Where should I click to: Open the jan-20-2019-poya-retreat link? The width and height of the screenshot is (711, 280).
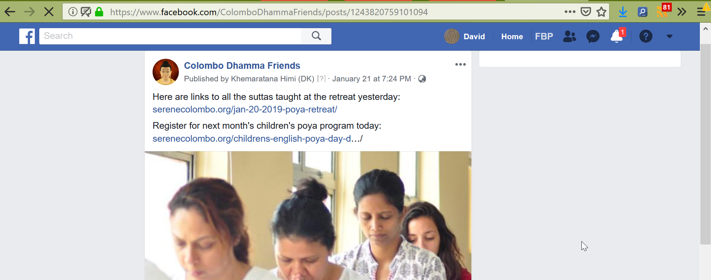click(x=245, y=109)
